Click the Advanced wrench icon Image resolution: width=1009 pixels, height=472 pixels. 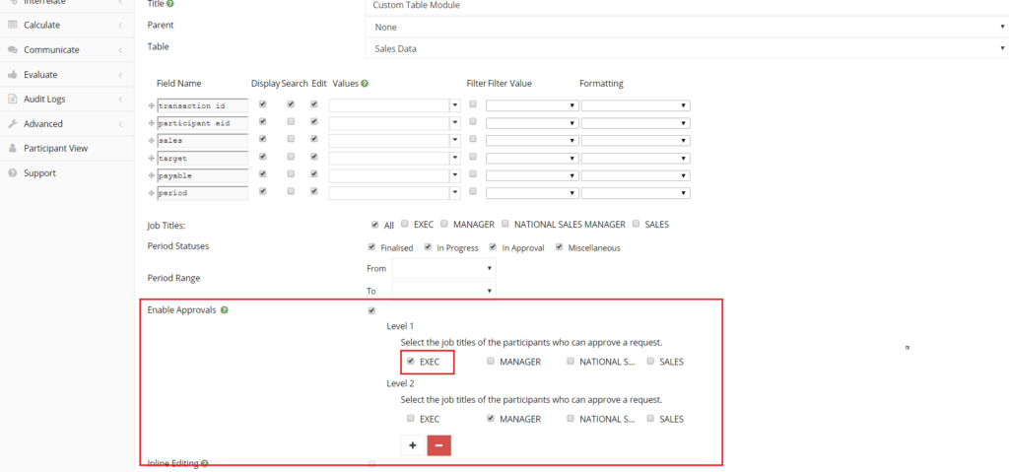click(12, 123)
